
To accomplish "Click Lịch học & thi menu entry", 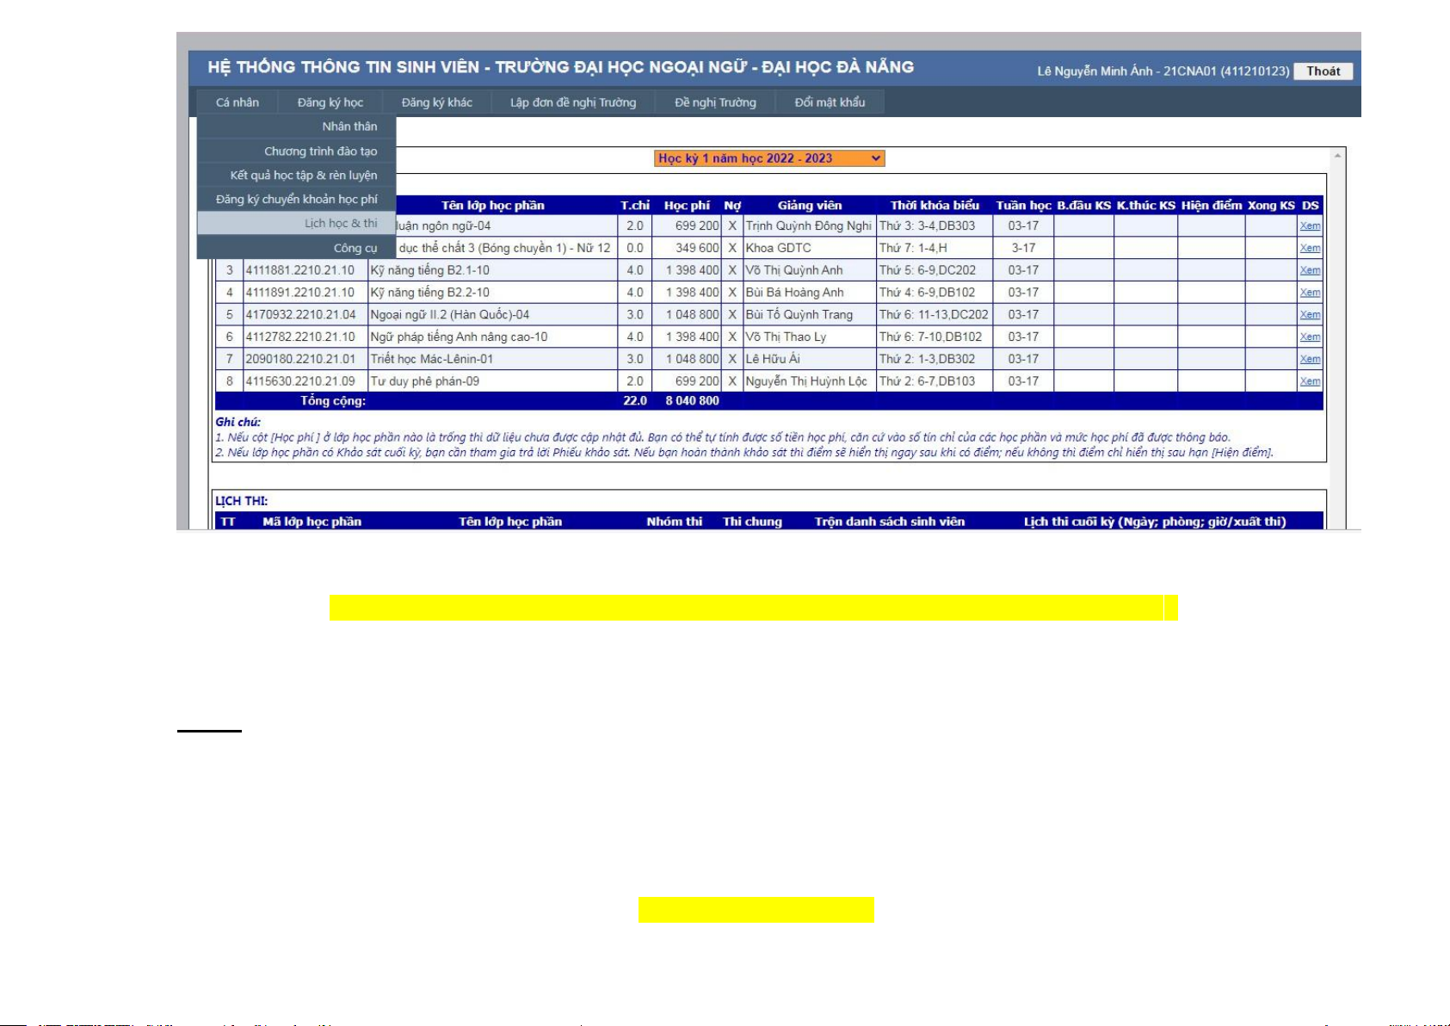I will pyautogui.click(x=341, y=224).
